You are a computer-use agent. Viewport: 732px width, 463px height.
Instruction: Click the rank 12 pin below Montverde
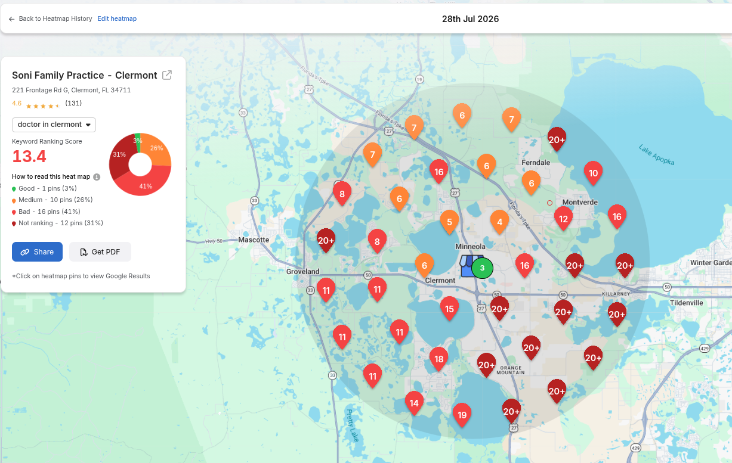(x=563, y=219)
